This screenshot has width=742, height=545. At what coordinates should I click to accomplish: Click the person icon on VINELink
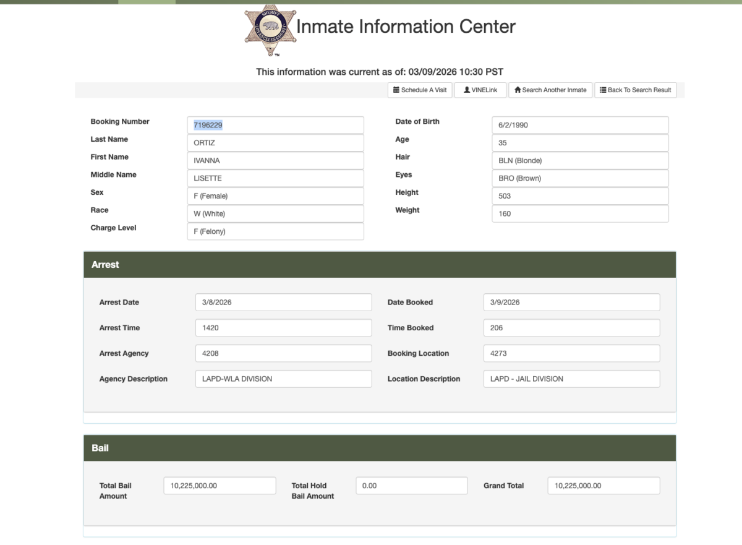click(x=466, y=90)
